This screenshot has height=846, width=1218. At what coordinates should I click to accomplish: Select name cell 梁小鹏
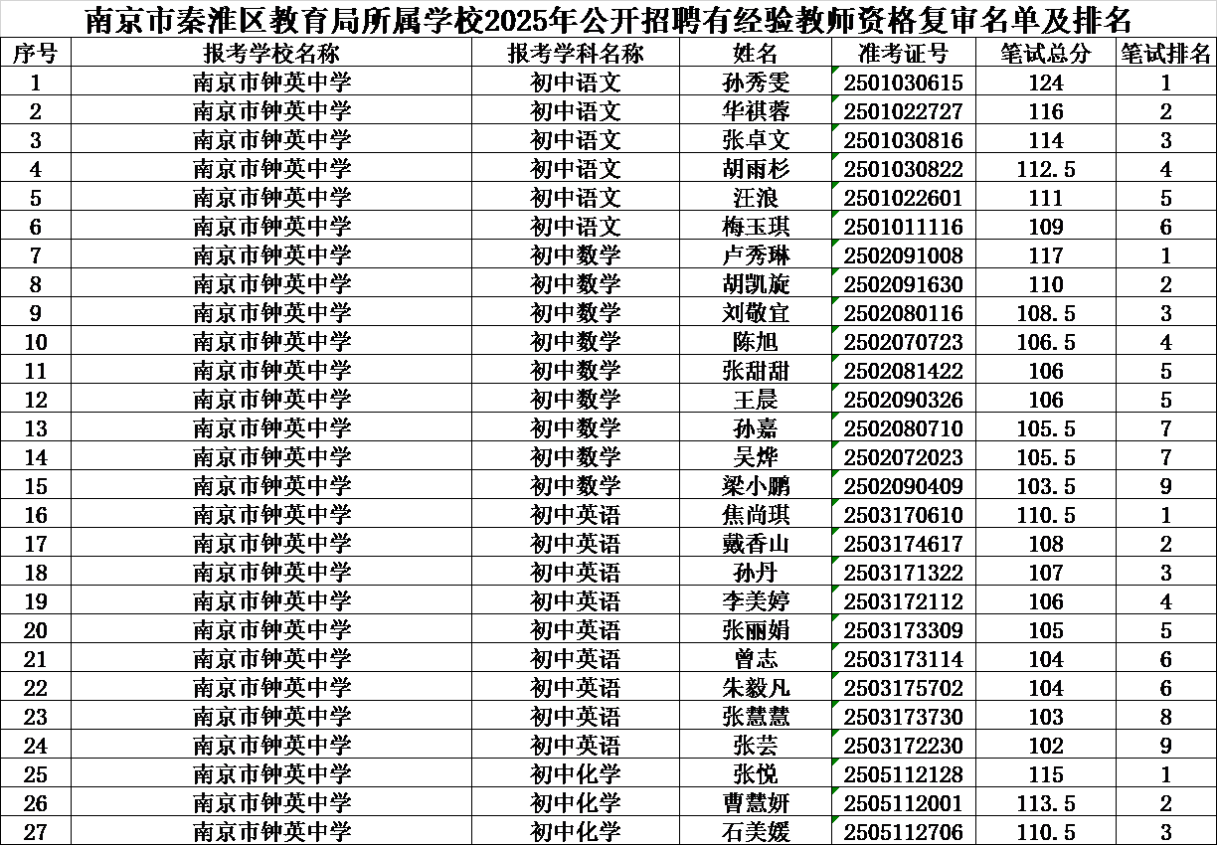pyautogui.click(x=755, y=486)
